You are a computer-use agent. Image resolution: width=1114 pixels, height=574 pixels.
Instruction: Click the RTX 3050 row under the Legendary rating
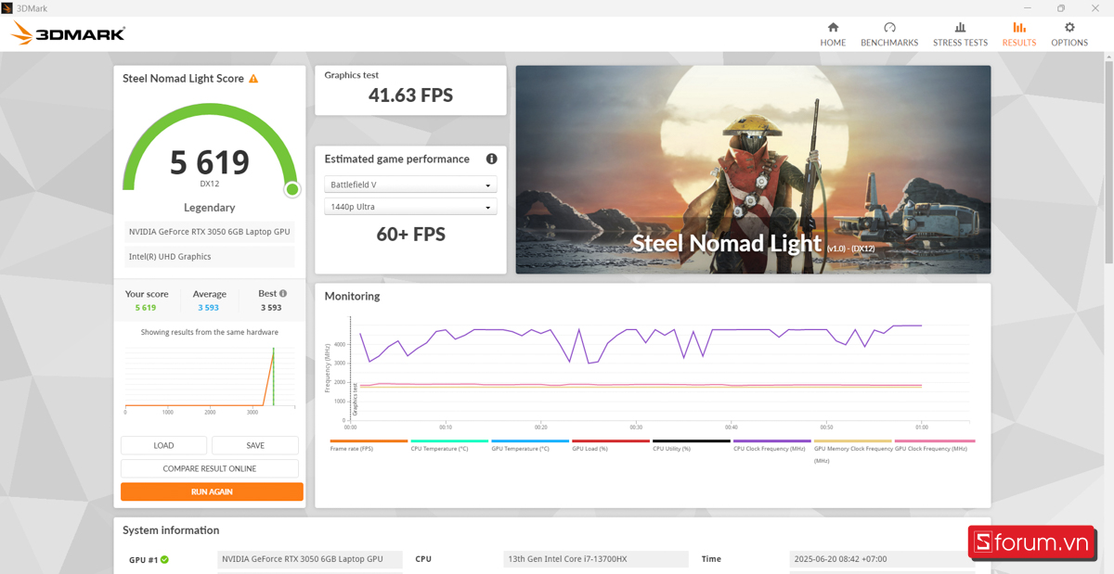coord(210,232)
